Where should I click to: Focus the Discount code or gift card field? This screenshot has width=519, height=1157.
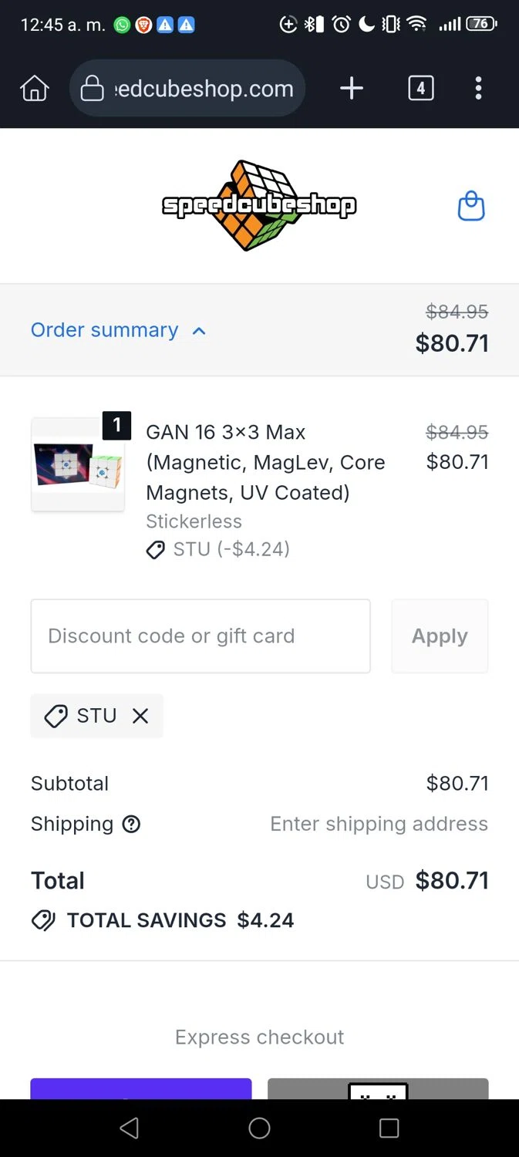[201, 636]
